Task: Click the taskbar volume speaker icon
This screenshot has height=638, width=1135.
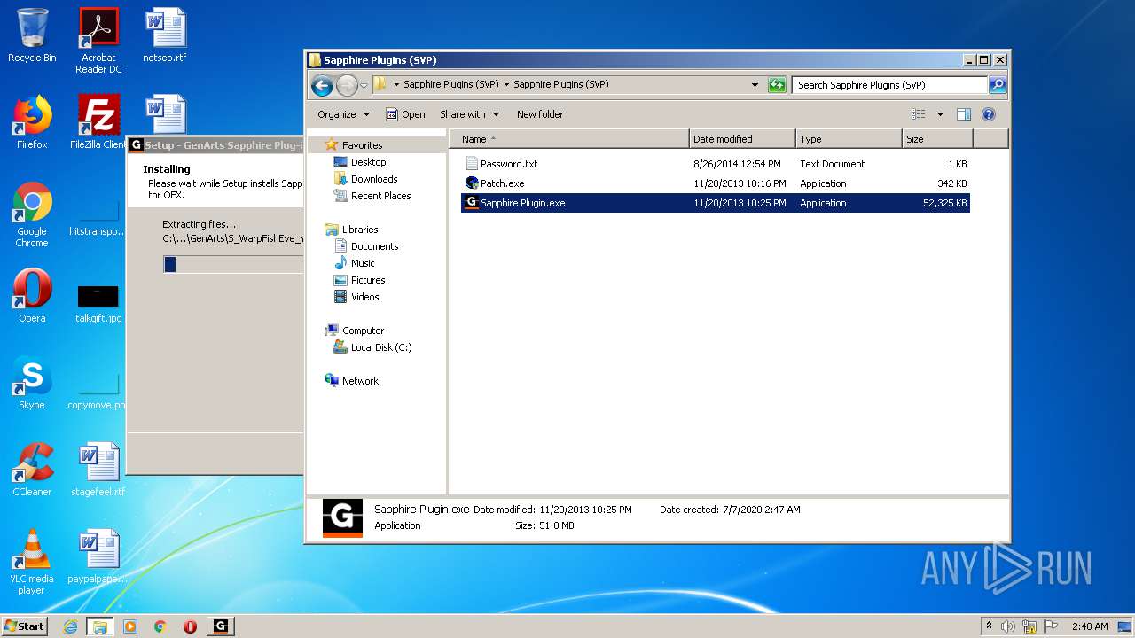Action: tap(1007, 626)
